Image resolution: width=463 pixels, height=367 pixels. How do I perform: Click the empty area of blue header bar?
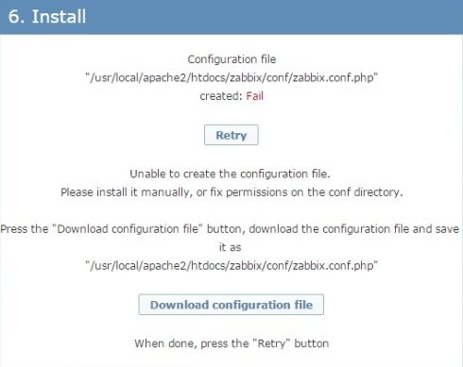pyautogui.click(x=274, y=17)
